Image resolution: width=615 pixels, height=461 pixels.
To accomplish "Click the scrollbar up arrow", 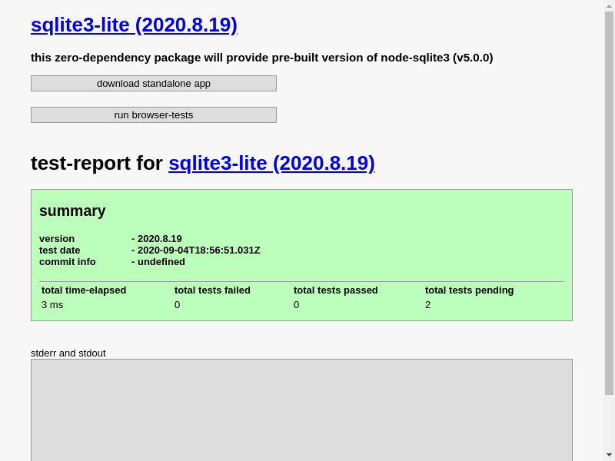I will point(609,5).
